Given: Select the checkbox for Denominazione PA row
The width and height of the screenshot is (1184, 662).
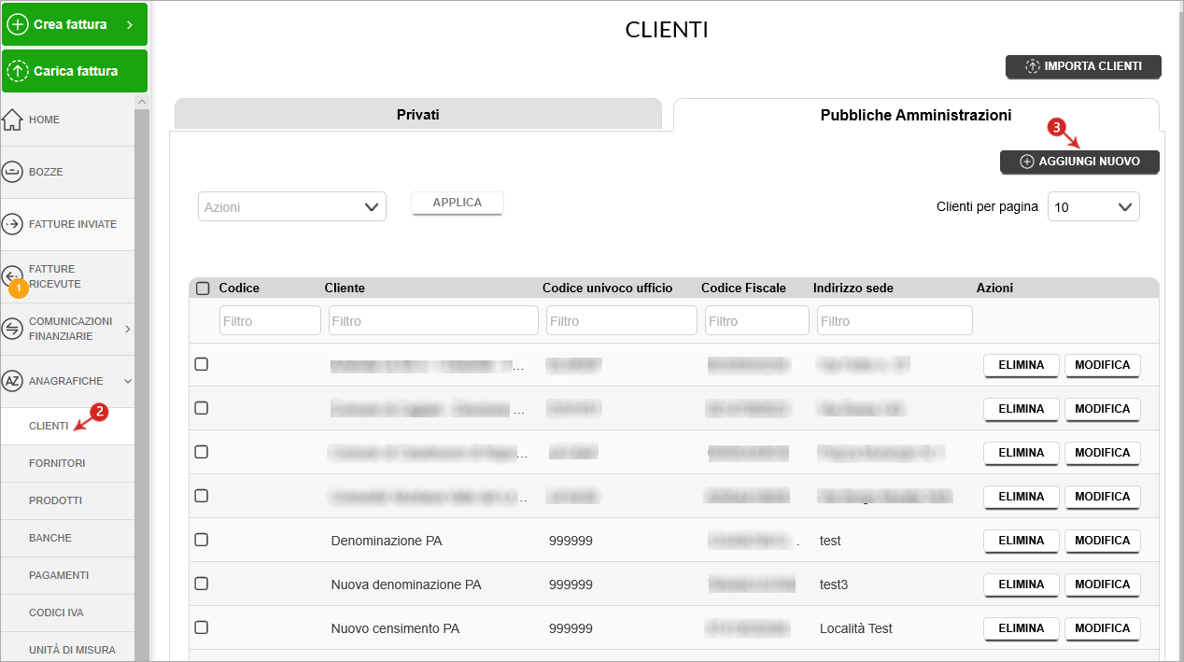Looking at the screenshot, I should [x=201, y=540].
